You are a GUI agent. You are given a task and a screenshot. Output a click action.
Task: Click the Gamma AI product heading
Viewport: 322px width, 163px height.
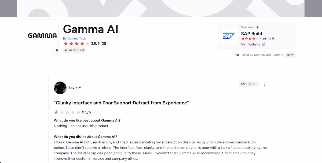coord(90,29)
